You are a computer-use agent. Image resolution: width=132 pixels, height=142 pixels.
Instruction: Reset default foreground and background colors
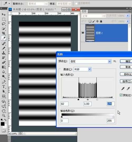click(2, 120)
